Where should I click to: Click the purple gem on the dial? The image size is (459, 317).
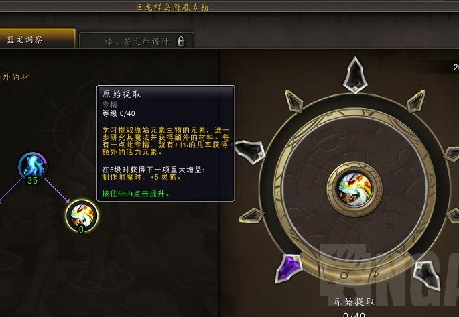(x=288, y=268)
